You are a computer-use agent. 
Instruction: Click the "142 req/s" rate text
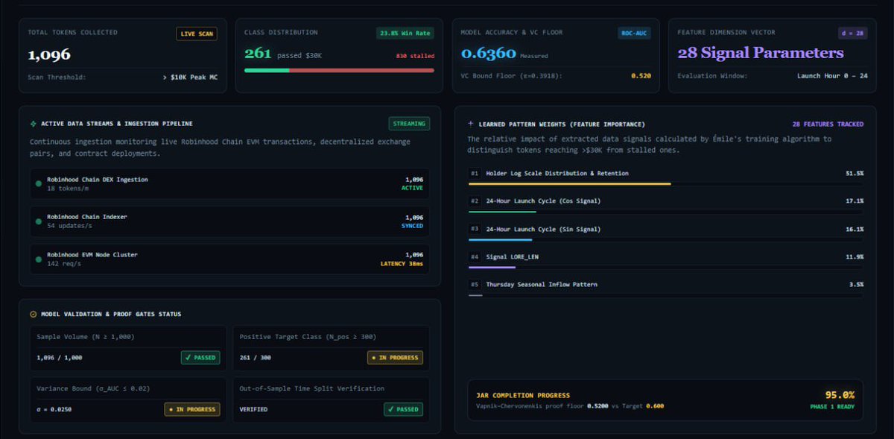pyautogui.click(x=64, y=263)
